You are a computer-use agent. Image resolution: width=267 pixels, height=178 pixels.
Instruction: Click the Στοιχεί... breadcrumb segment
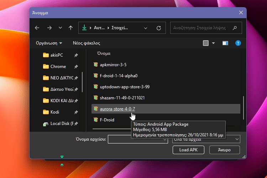120,28
